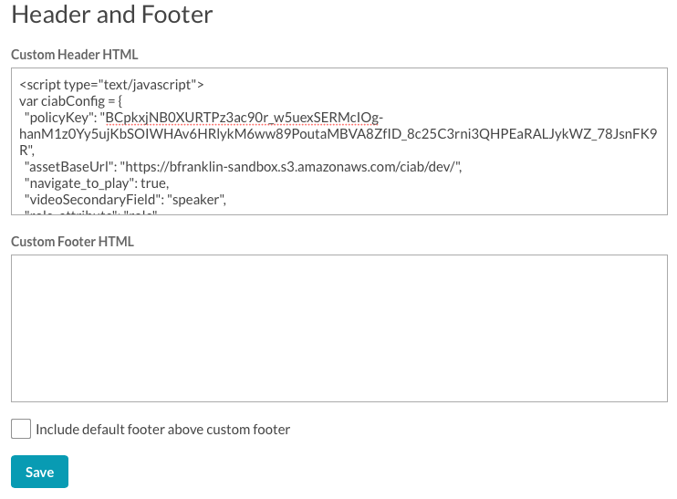
Task: Click the "videoSecondaryField" property name
Action: click(x=92, y=200)
